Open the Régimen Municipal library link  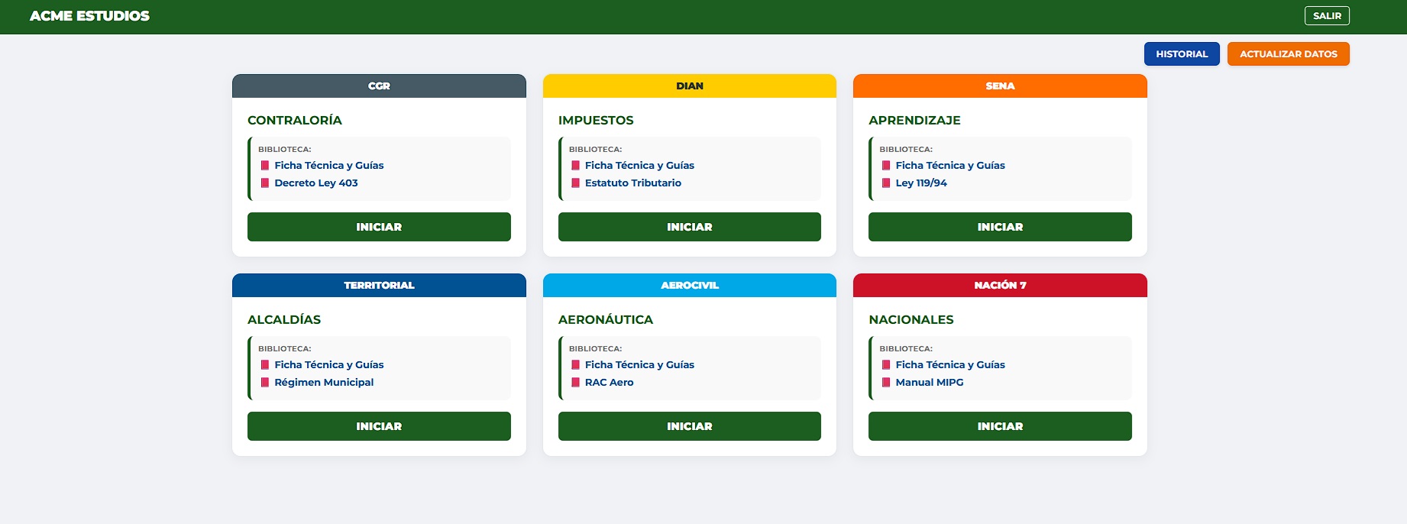click(324, 383)
